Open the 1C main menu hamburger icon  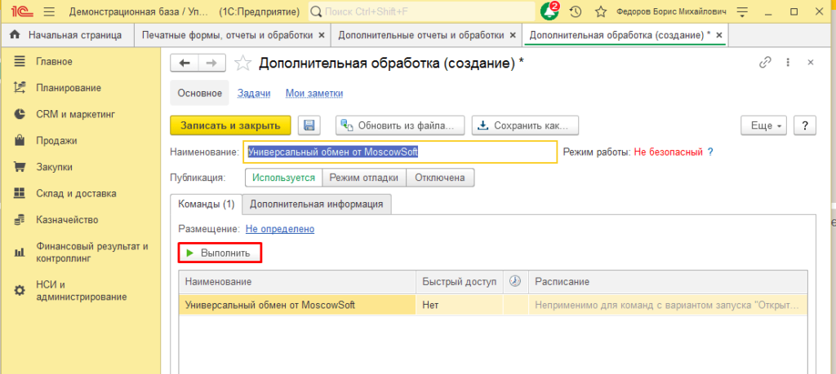(48, 11)
